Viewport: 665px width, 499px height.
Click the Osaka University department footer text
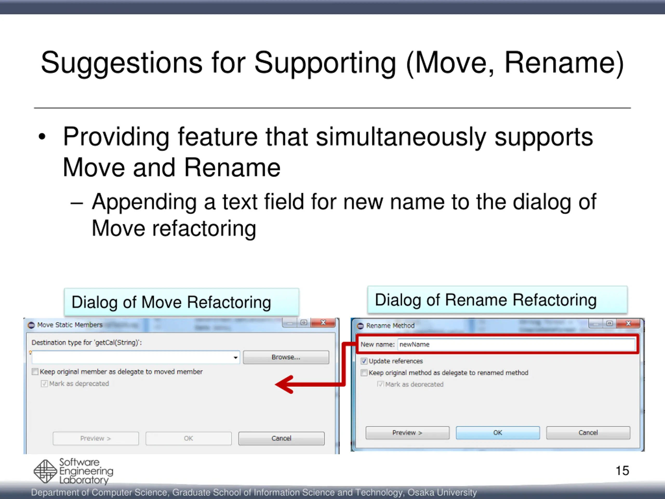254,493
